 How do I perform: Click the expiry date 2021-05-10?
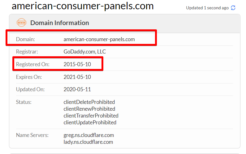tap(77, 77)
